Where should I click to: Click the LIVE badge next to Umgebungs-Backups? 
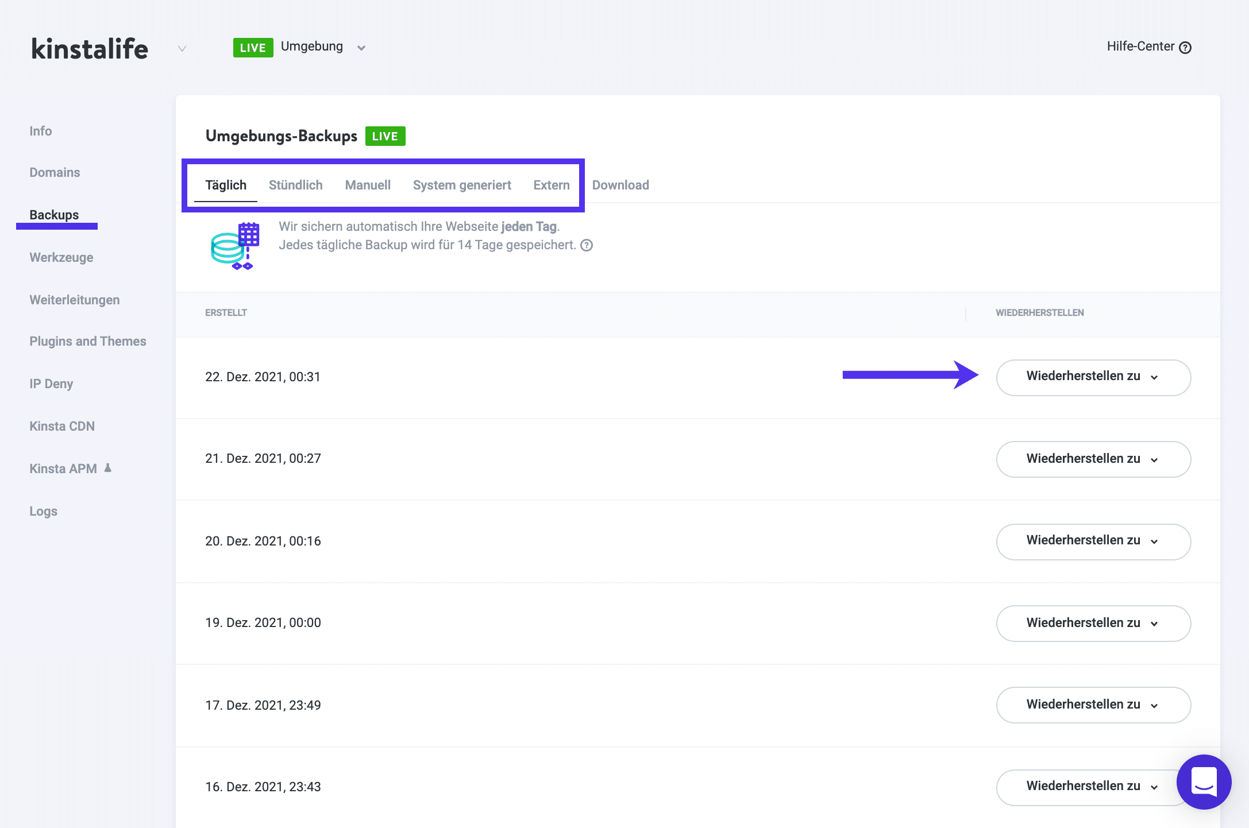coord(385,136)
